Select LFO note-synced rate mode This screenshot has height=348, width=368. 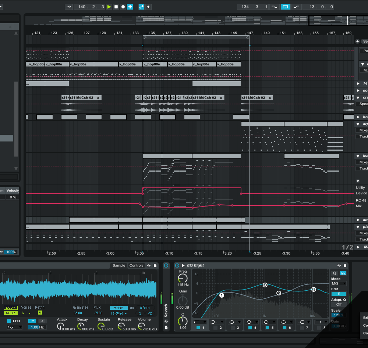(x=42, y=321)
